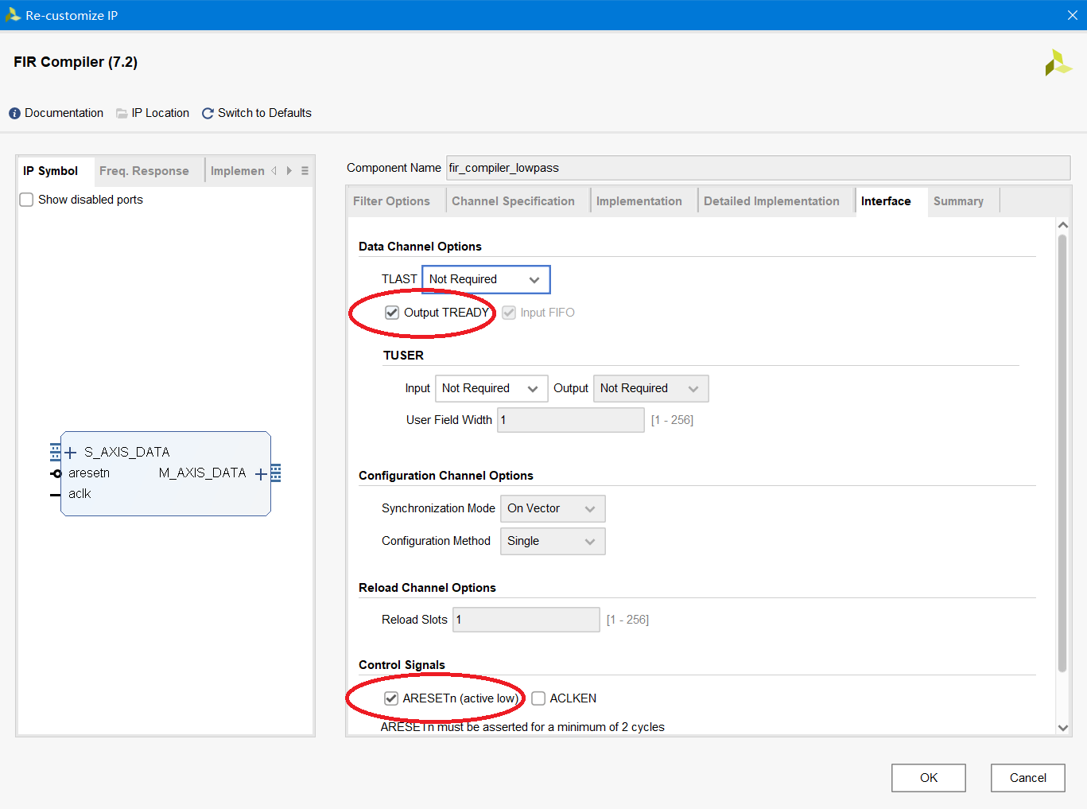This screenshot has width=1087, height=809.
Task: Switch to the Freq. Response tab
Action: click(x=144, y=171)
